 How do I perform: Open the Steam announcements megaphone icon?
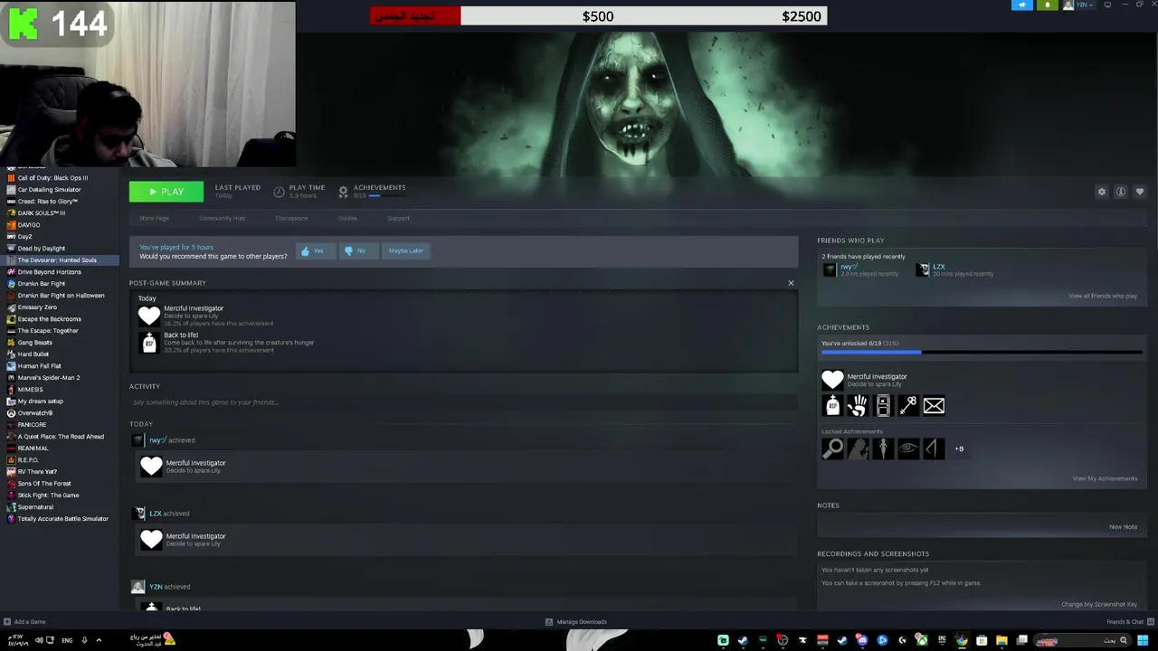pyautogui.click(x=1022, y=5)
